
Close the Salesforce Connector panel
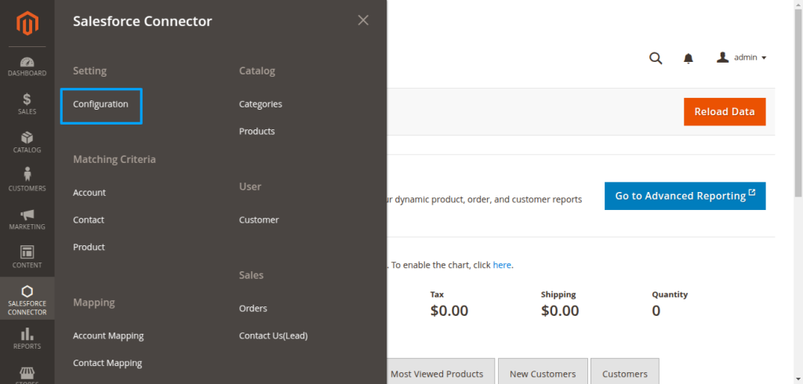[x=363, y=20]
